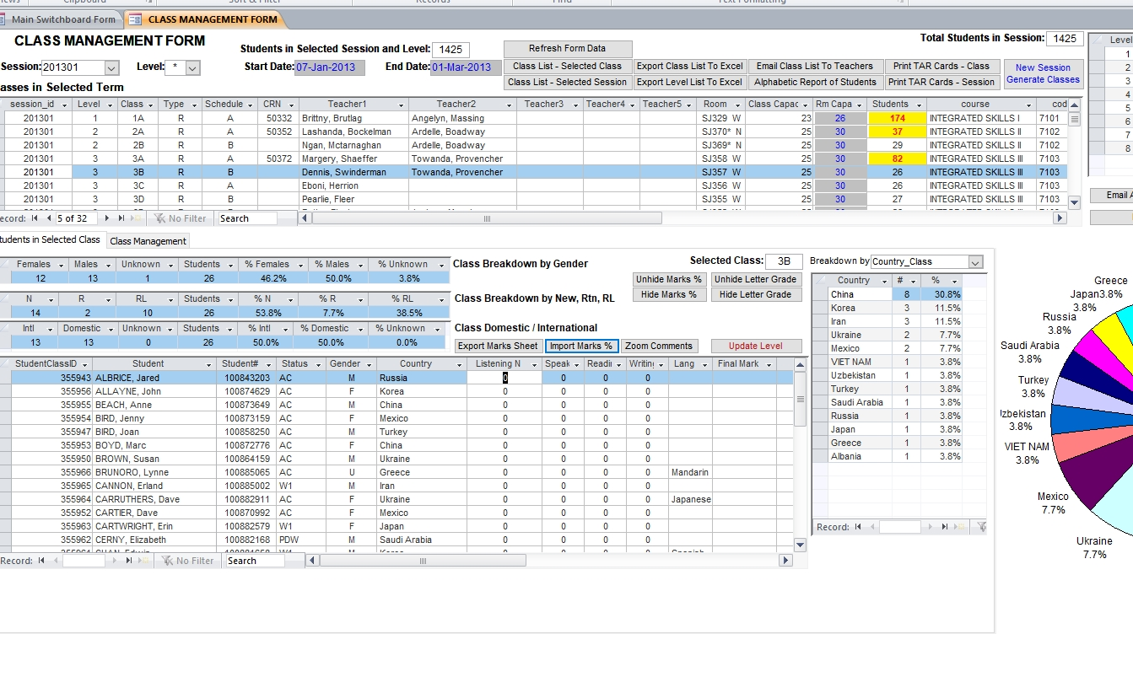Viewport: 1133px width, 677px height.
Task: Click Listening cell for ALBRICE, Jared
Action: tap(504, 378)
